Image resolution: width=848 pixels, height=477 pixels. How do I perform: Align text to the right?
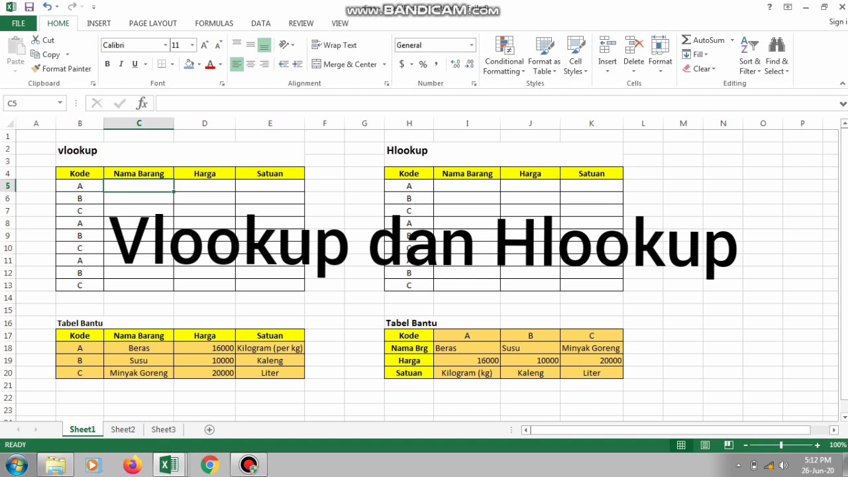click(264, 64)
